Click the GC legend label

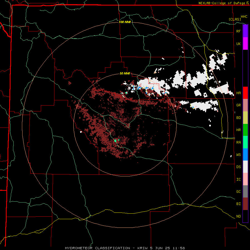238,192
